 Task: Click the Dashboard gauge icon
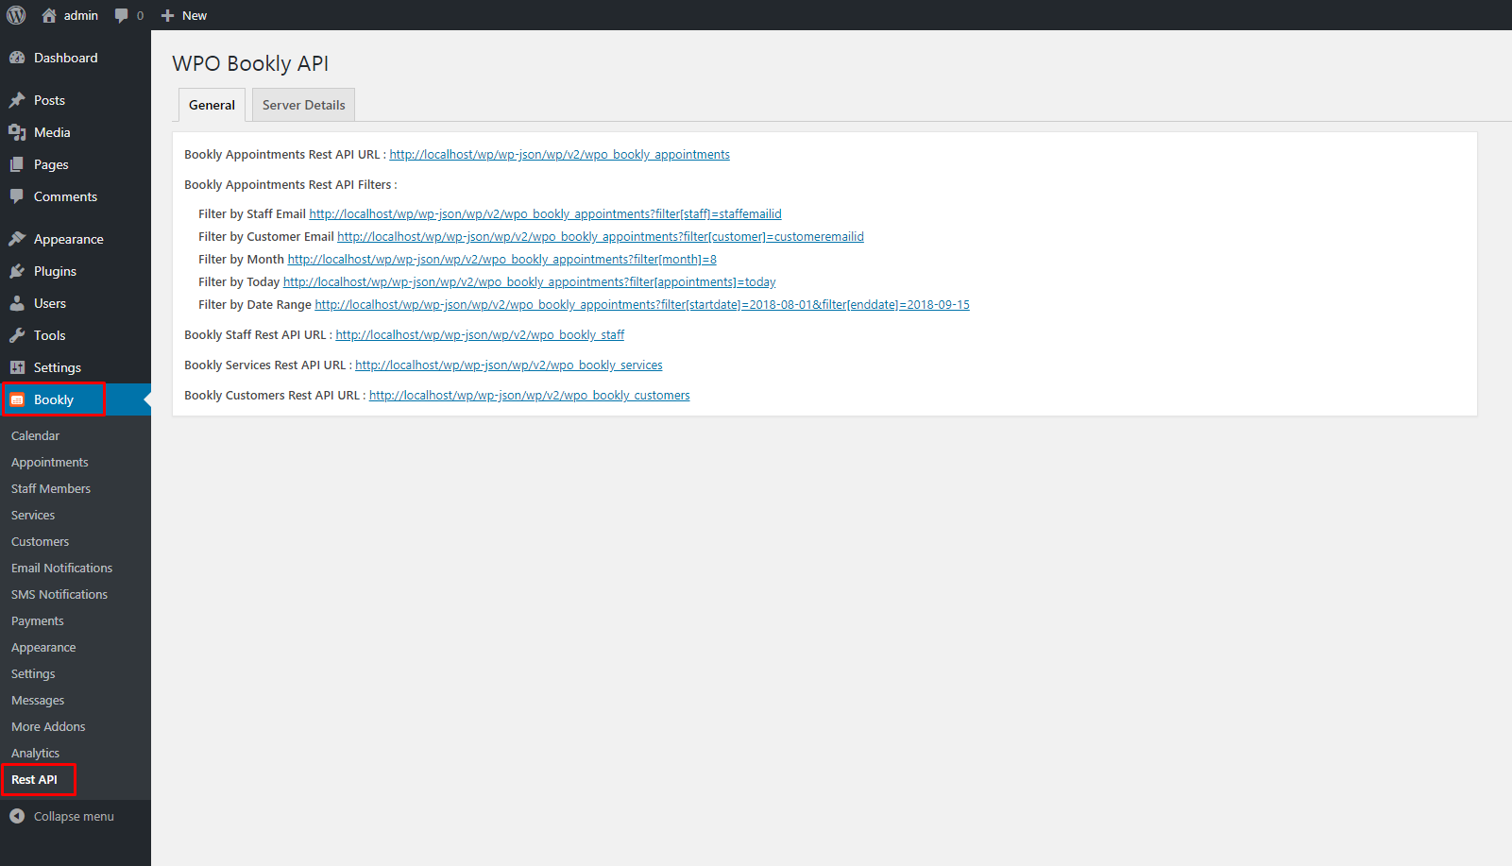pyautogui.click(x=17, y=58)
